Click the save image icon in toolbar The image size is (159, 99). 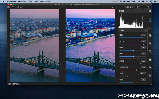click(x=13, y=7)
